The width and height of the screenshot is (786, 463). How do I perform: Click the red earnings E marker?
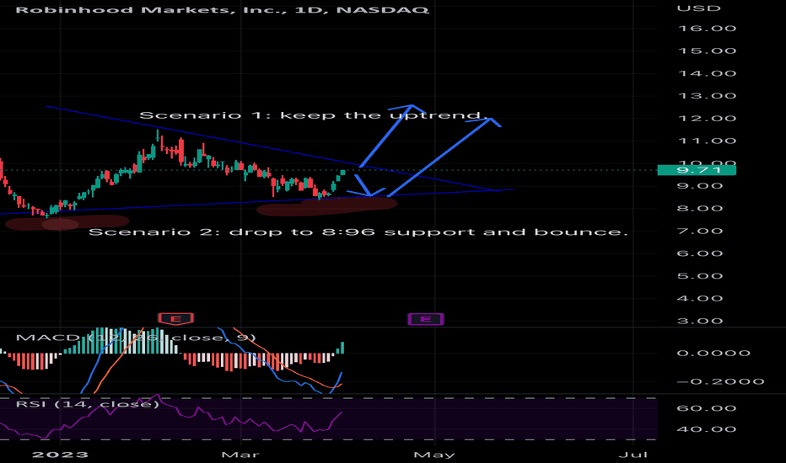176,319
